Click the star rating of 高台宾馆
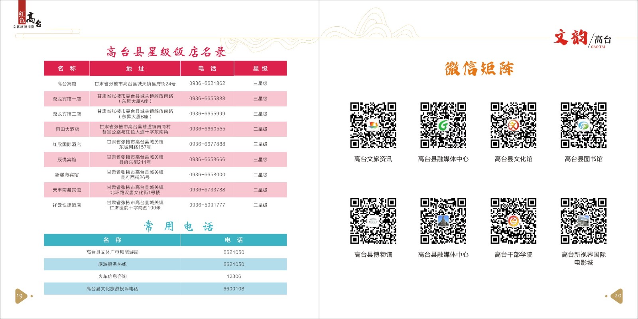The width and height of the screenshot is (638, 319). [260, 84]
